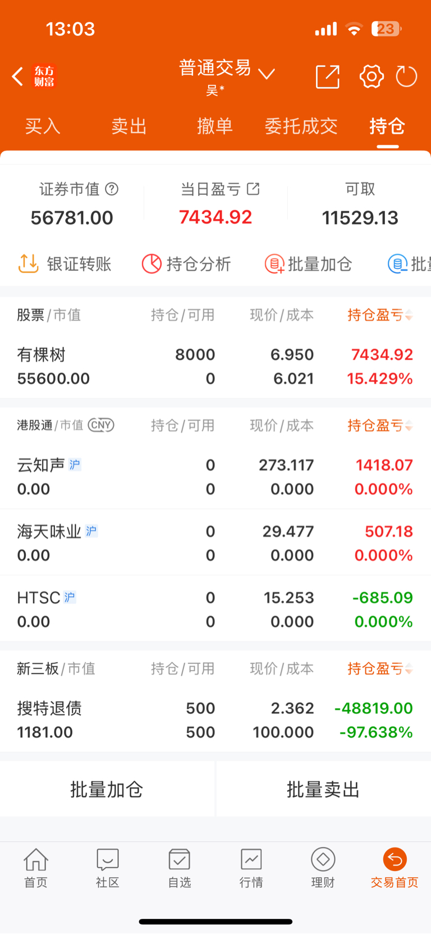Tap the 沪 badge next to 云知声
This screenshot has height=934, width=431.
[x=75, y=464]
